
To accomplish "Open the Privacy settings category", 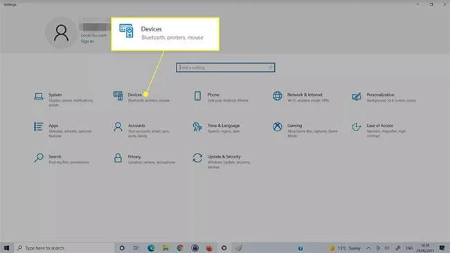I will pos(144,159).
